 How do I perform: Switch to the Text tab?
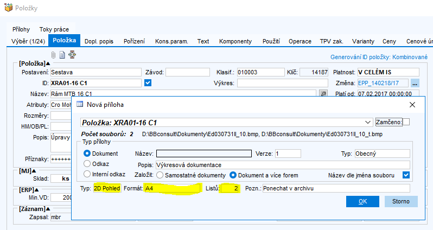click(x=203, y=41)
